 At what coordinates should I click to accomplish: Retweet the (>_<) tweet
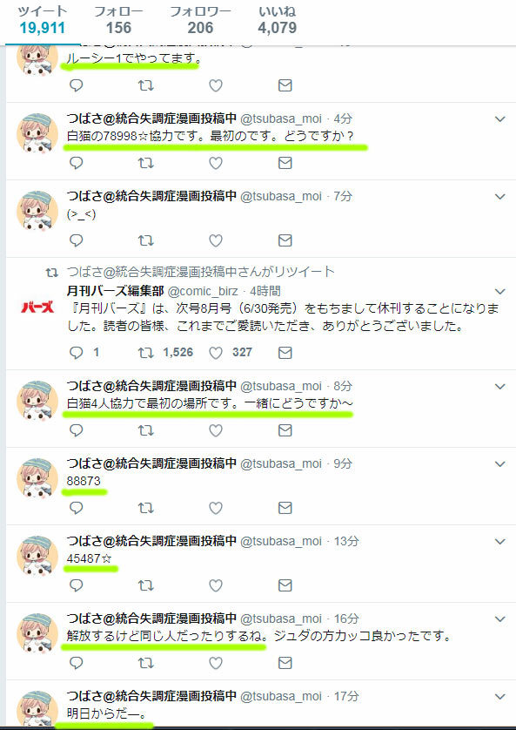(145, 240)
